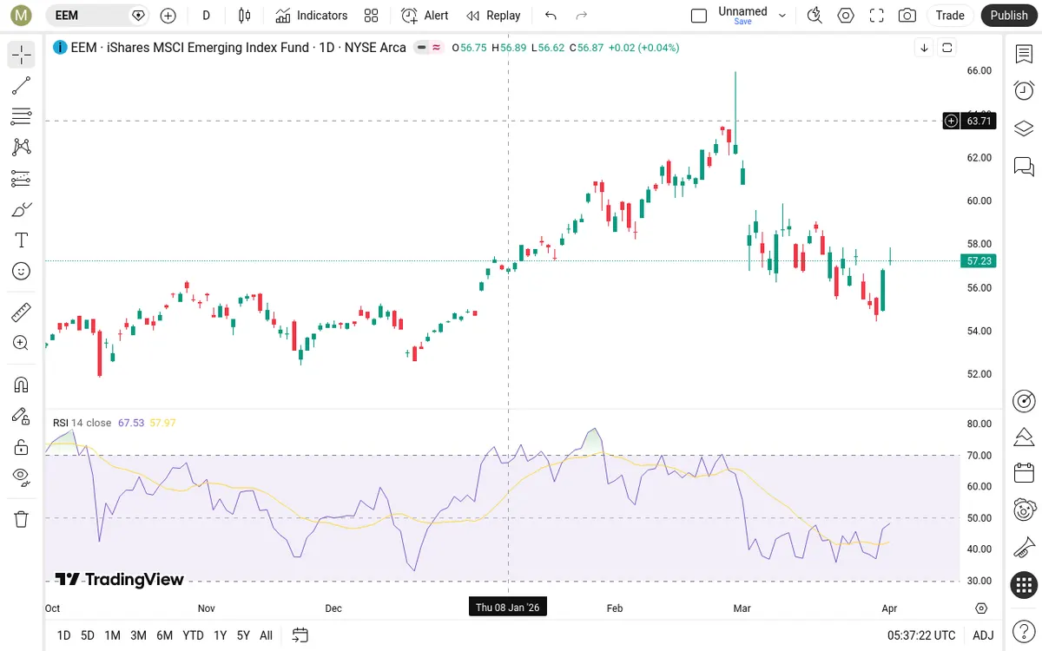This screenshot has width=1042, height=651.
Task: Select the chart layout square
Action: coord(699,16)
